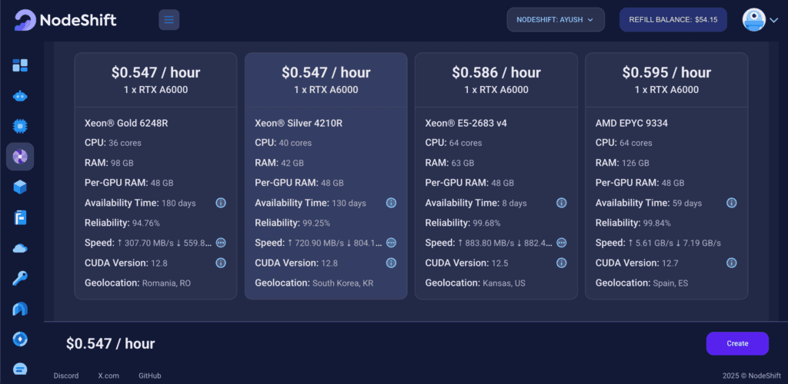The width and height of the screenshot is (788, 384).
Task: Show Availability Time info for Xeon E5-2683 v4
Action: 561,203
